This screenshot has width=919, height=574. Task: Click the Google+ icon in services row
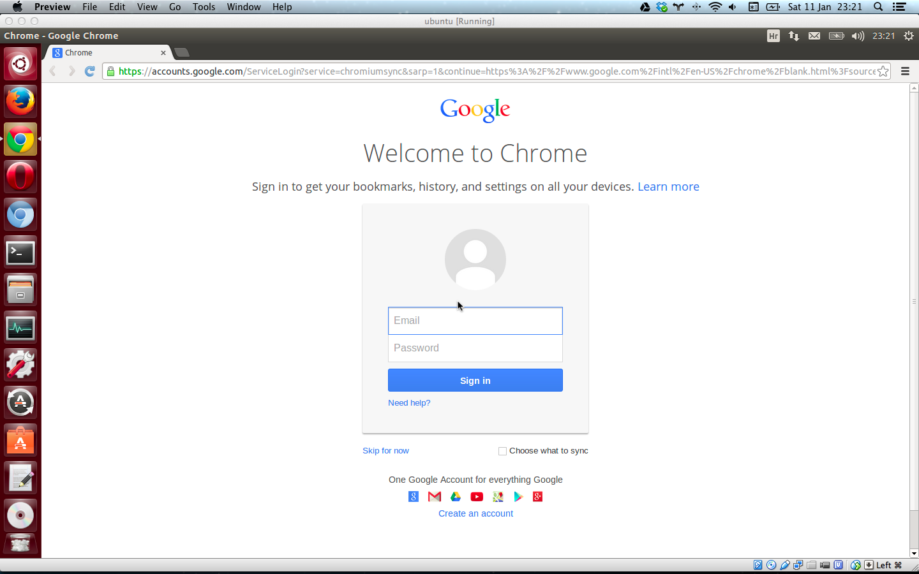[x=538, y=497]
